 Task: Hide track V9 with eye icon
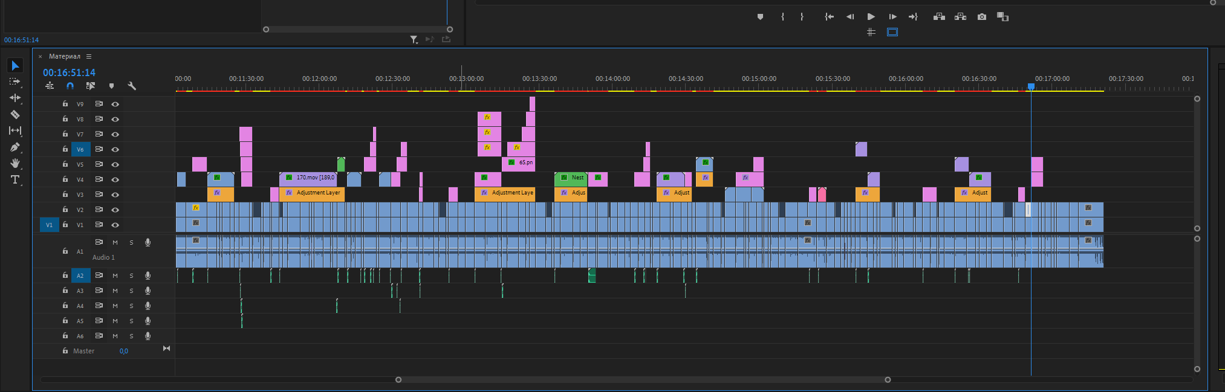click(x=115, y=104)
